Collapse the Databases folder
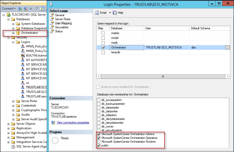Image resolution: width=234 pixels, height=152 pixels. pyautogui.click(x=9, y=19)
